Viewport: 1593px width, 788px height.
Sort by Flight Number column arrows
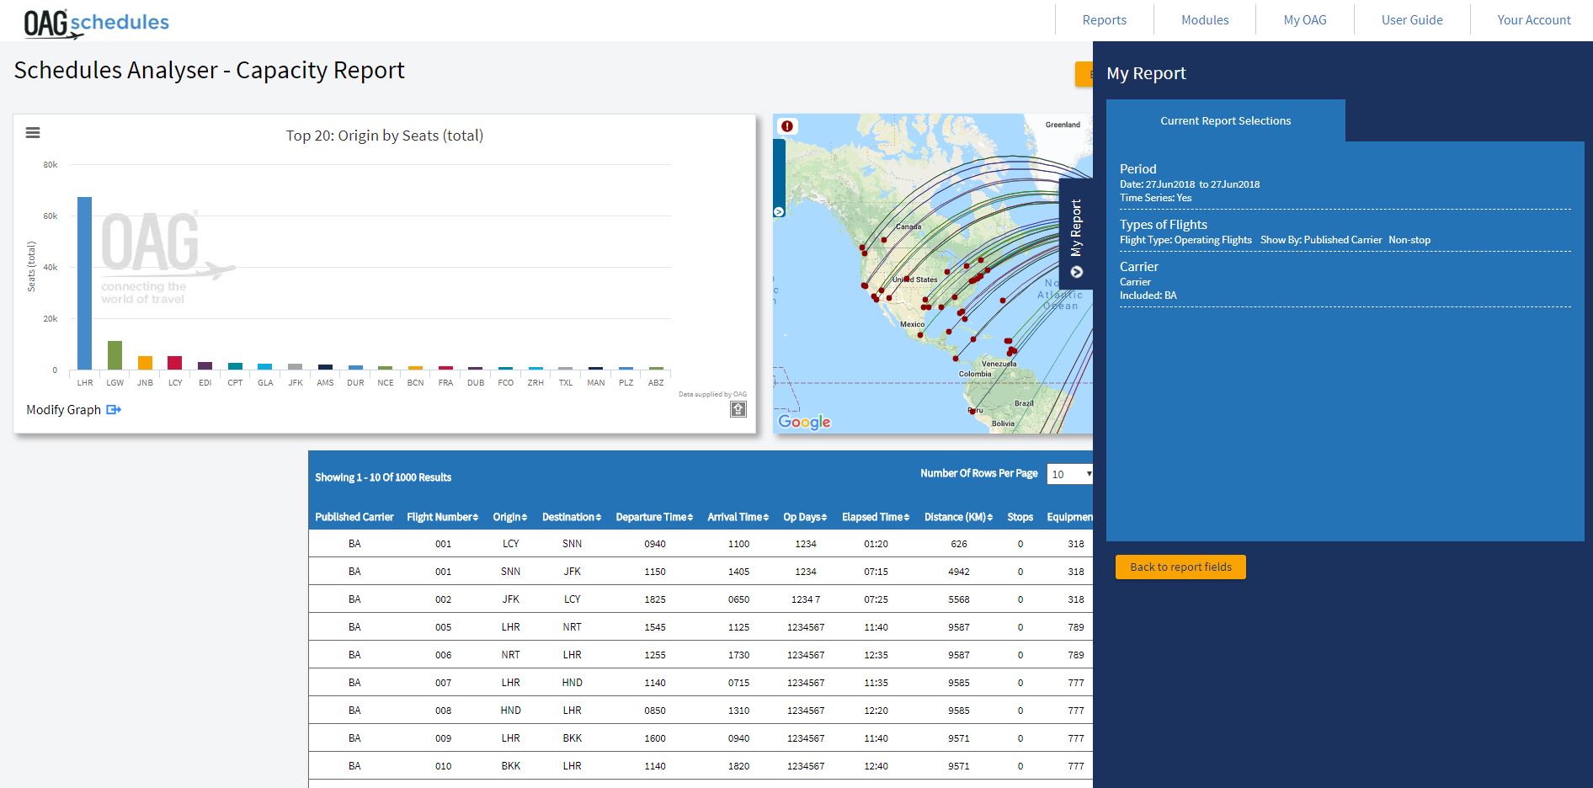(476, 518)
